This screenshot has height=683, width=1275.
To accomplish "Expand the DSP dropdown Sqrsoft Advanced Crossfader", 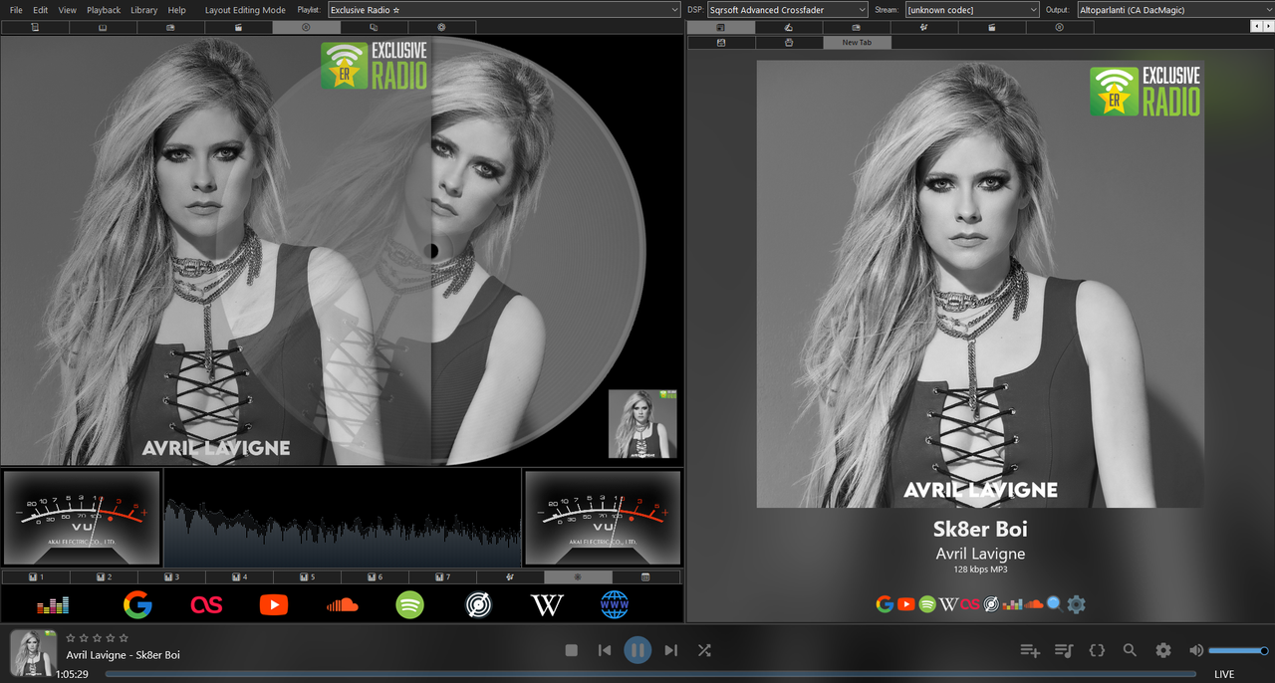I will [787, 10].
